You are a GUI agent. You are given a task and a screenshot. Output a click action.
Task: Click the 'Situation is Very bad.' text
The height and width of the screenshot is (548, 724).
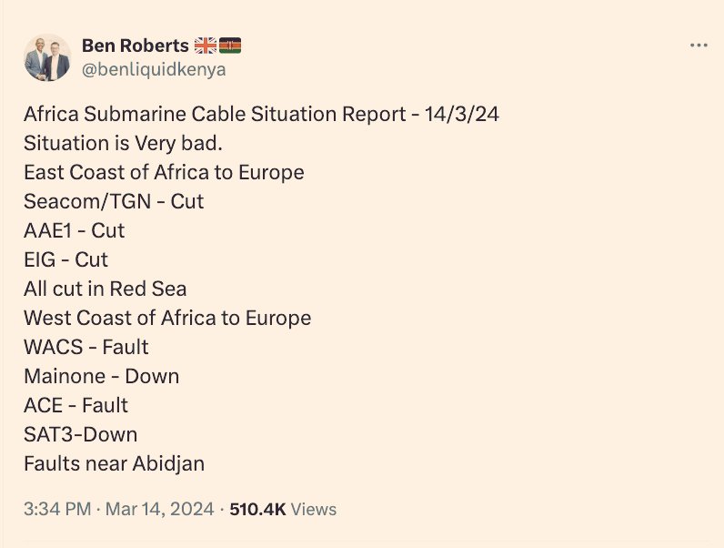coord(124,143)
